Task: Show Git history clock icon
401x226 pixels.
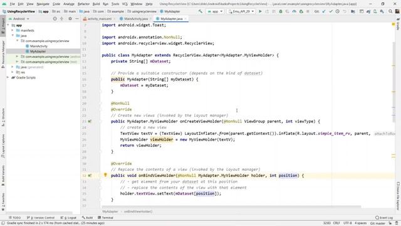Action: pyautogui.click(x=338, y=11)
